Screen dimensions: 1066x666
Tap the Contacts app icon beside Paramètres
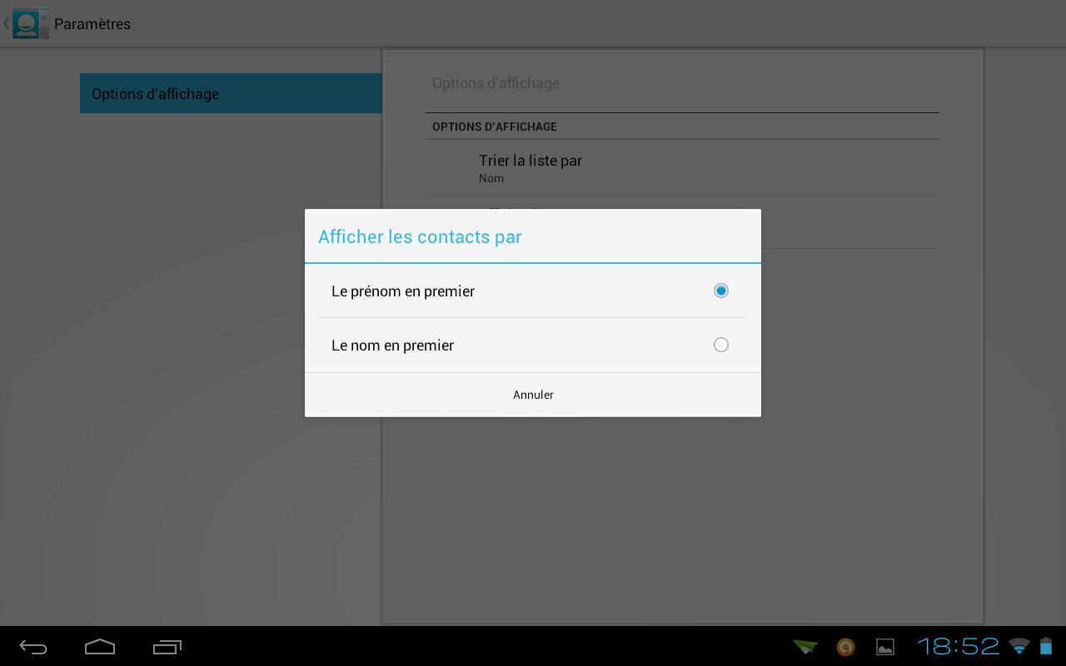(31, 23)
